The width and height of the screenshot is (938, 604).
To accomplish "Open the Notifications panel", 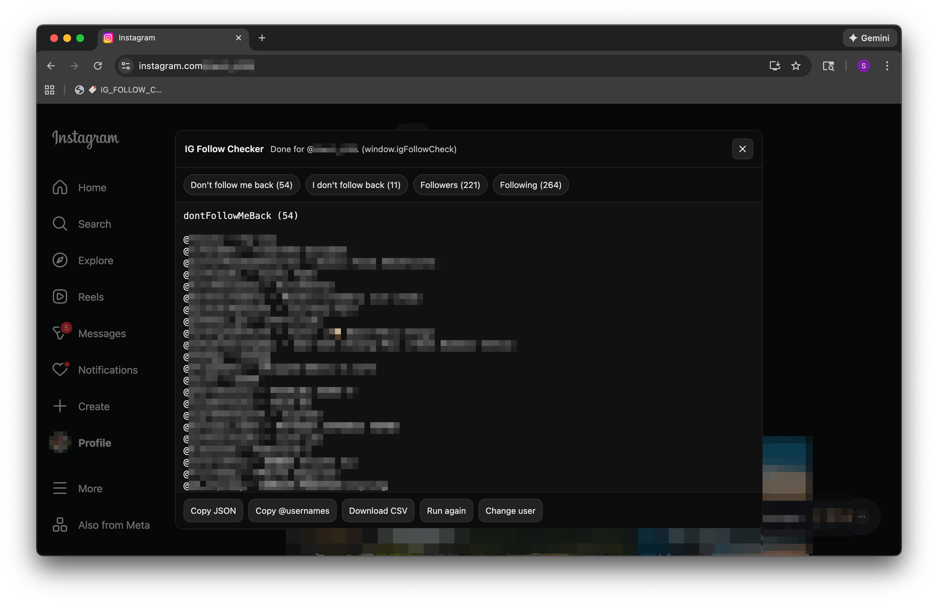I will [x=108, y=369].
